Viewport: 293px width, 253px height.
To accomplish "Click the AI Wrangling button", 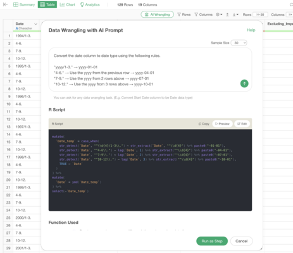I will pos(158,15).
